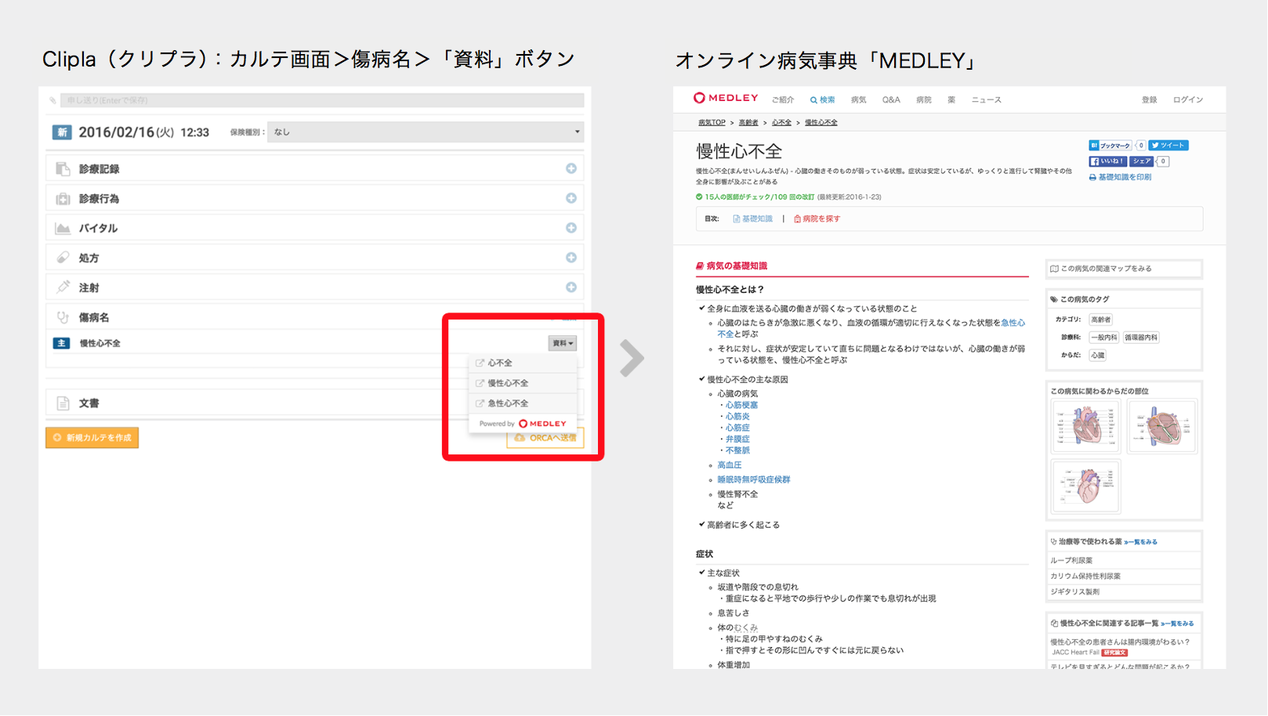Choose 慢性心不全 in the 資料 dropdown list
This screenshot has width=1268, height=716.
508,383
